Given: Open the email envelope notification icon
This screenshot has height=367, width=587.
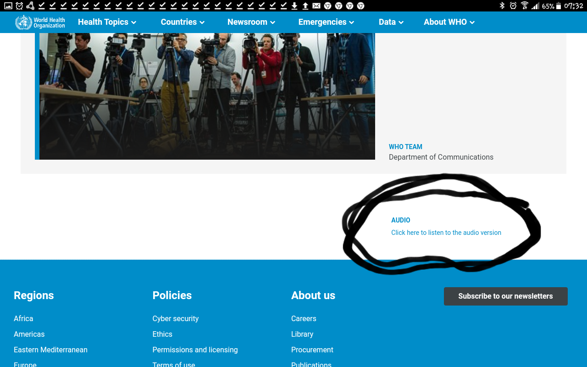Looking at the screenshot, I should tap(316, 6).
